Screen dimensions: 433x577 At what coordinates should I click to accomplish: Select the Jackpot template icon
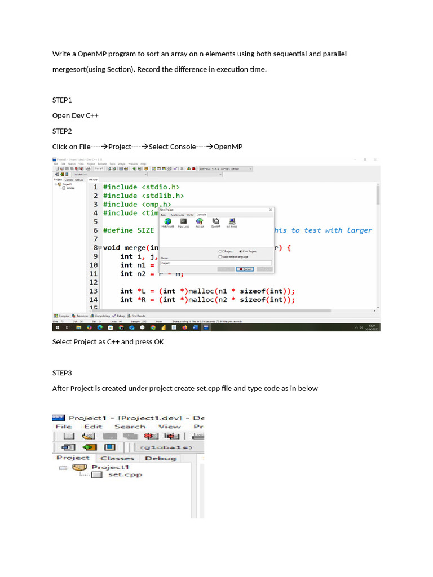point(200,223)
